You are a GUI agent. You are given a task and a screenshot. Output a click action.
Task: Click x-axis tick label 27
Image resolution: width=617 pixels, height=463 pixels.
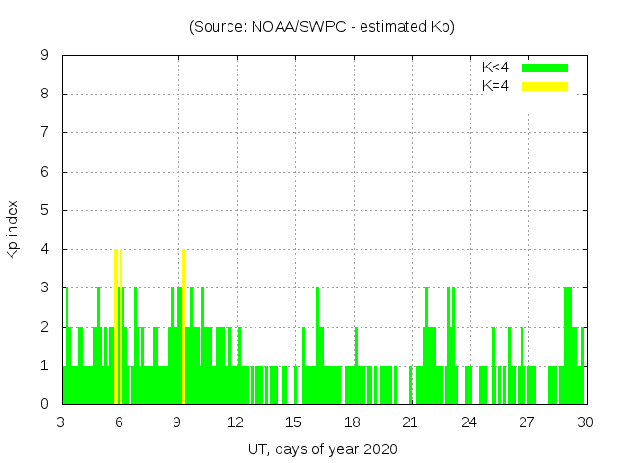tap(526, 422)
